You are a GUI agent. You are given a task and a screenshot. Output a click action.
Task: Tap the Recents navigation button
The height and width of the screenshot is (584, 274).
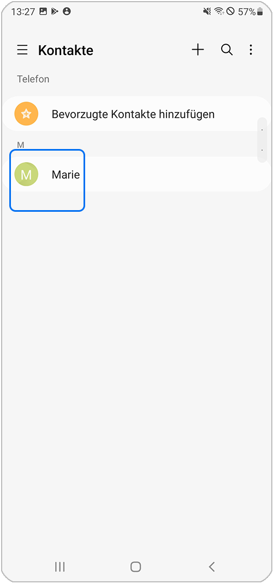pos(59,567)
